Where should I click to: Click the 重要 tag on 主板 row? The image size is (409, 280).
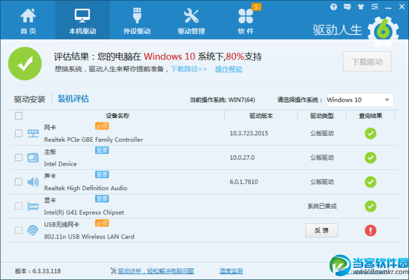pyautogui.click(x=102, y=150)
